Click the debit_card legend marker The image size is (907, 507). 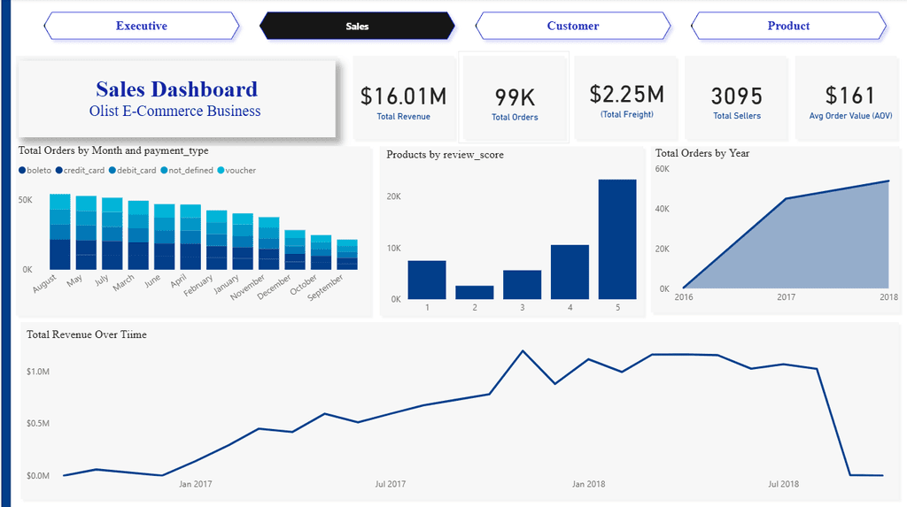[x=112, y=171]
